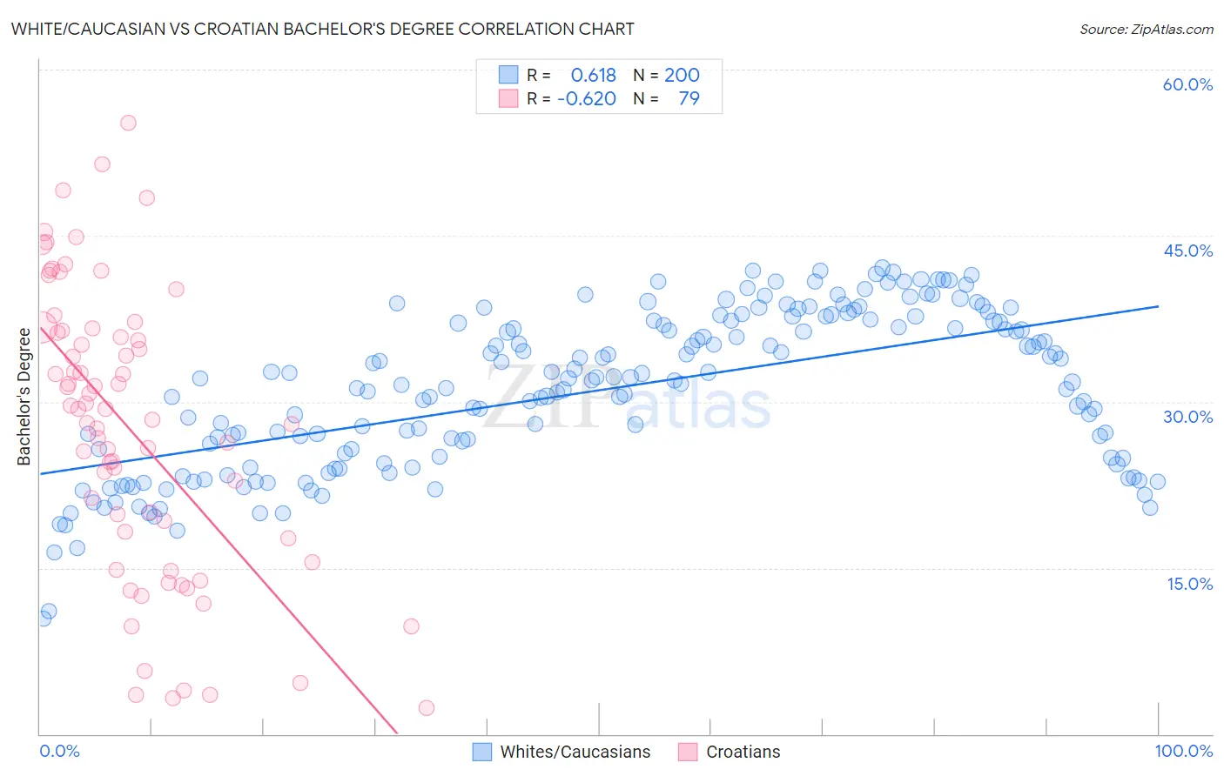Click the pink Croatians legend swatch

pyautogui.click(x=688, y=752)
